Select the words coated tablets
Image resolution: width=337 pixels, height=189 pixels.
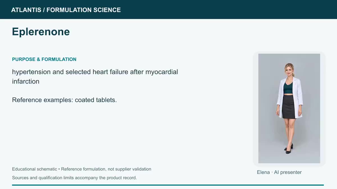96,100
